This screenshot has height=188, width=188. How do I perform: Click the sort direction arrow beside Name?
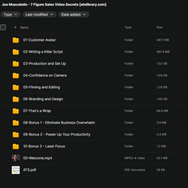click(x=15, y=28)
